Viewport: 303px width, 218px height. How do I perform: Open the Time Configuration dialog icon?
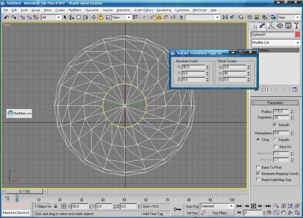click(x=270, y=213)
